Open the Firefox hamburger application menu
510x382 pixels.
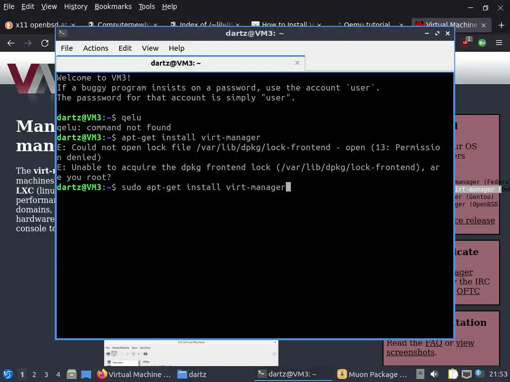[x=499, y=43]
